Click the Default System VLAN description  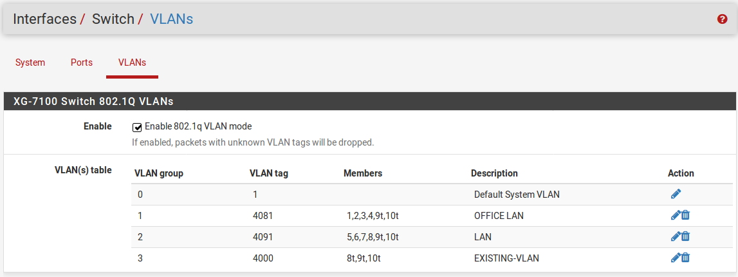(x=517, y=195)
